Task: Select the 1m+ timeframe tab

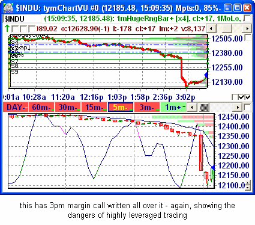Action: [173, 107]
